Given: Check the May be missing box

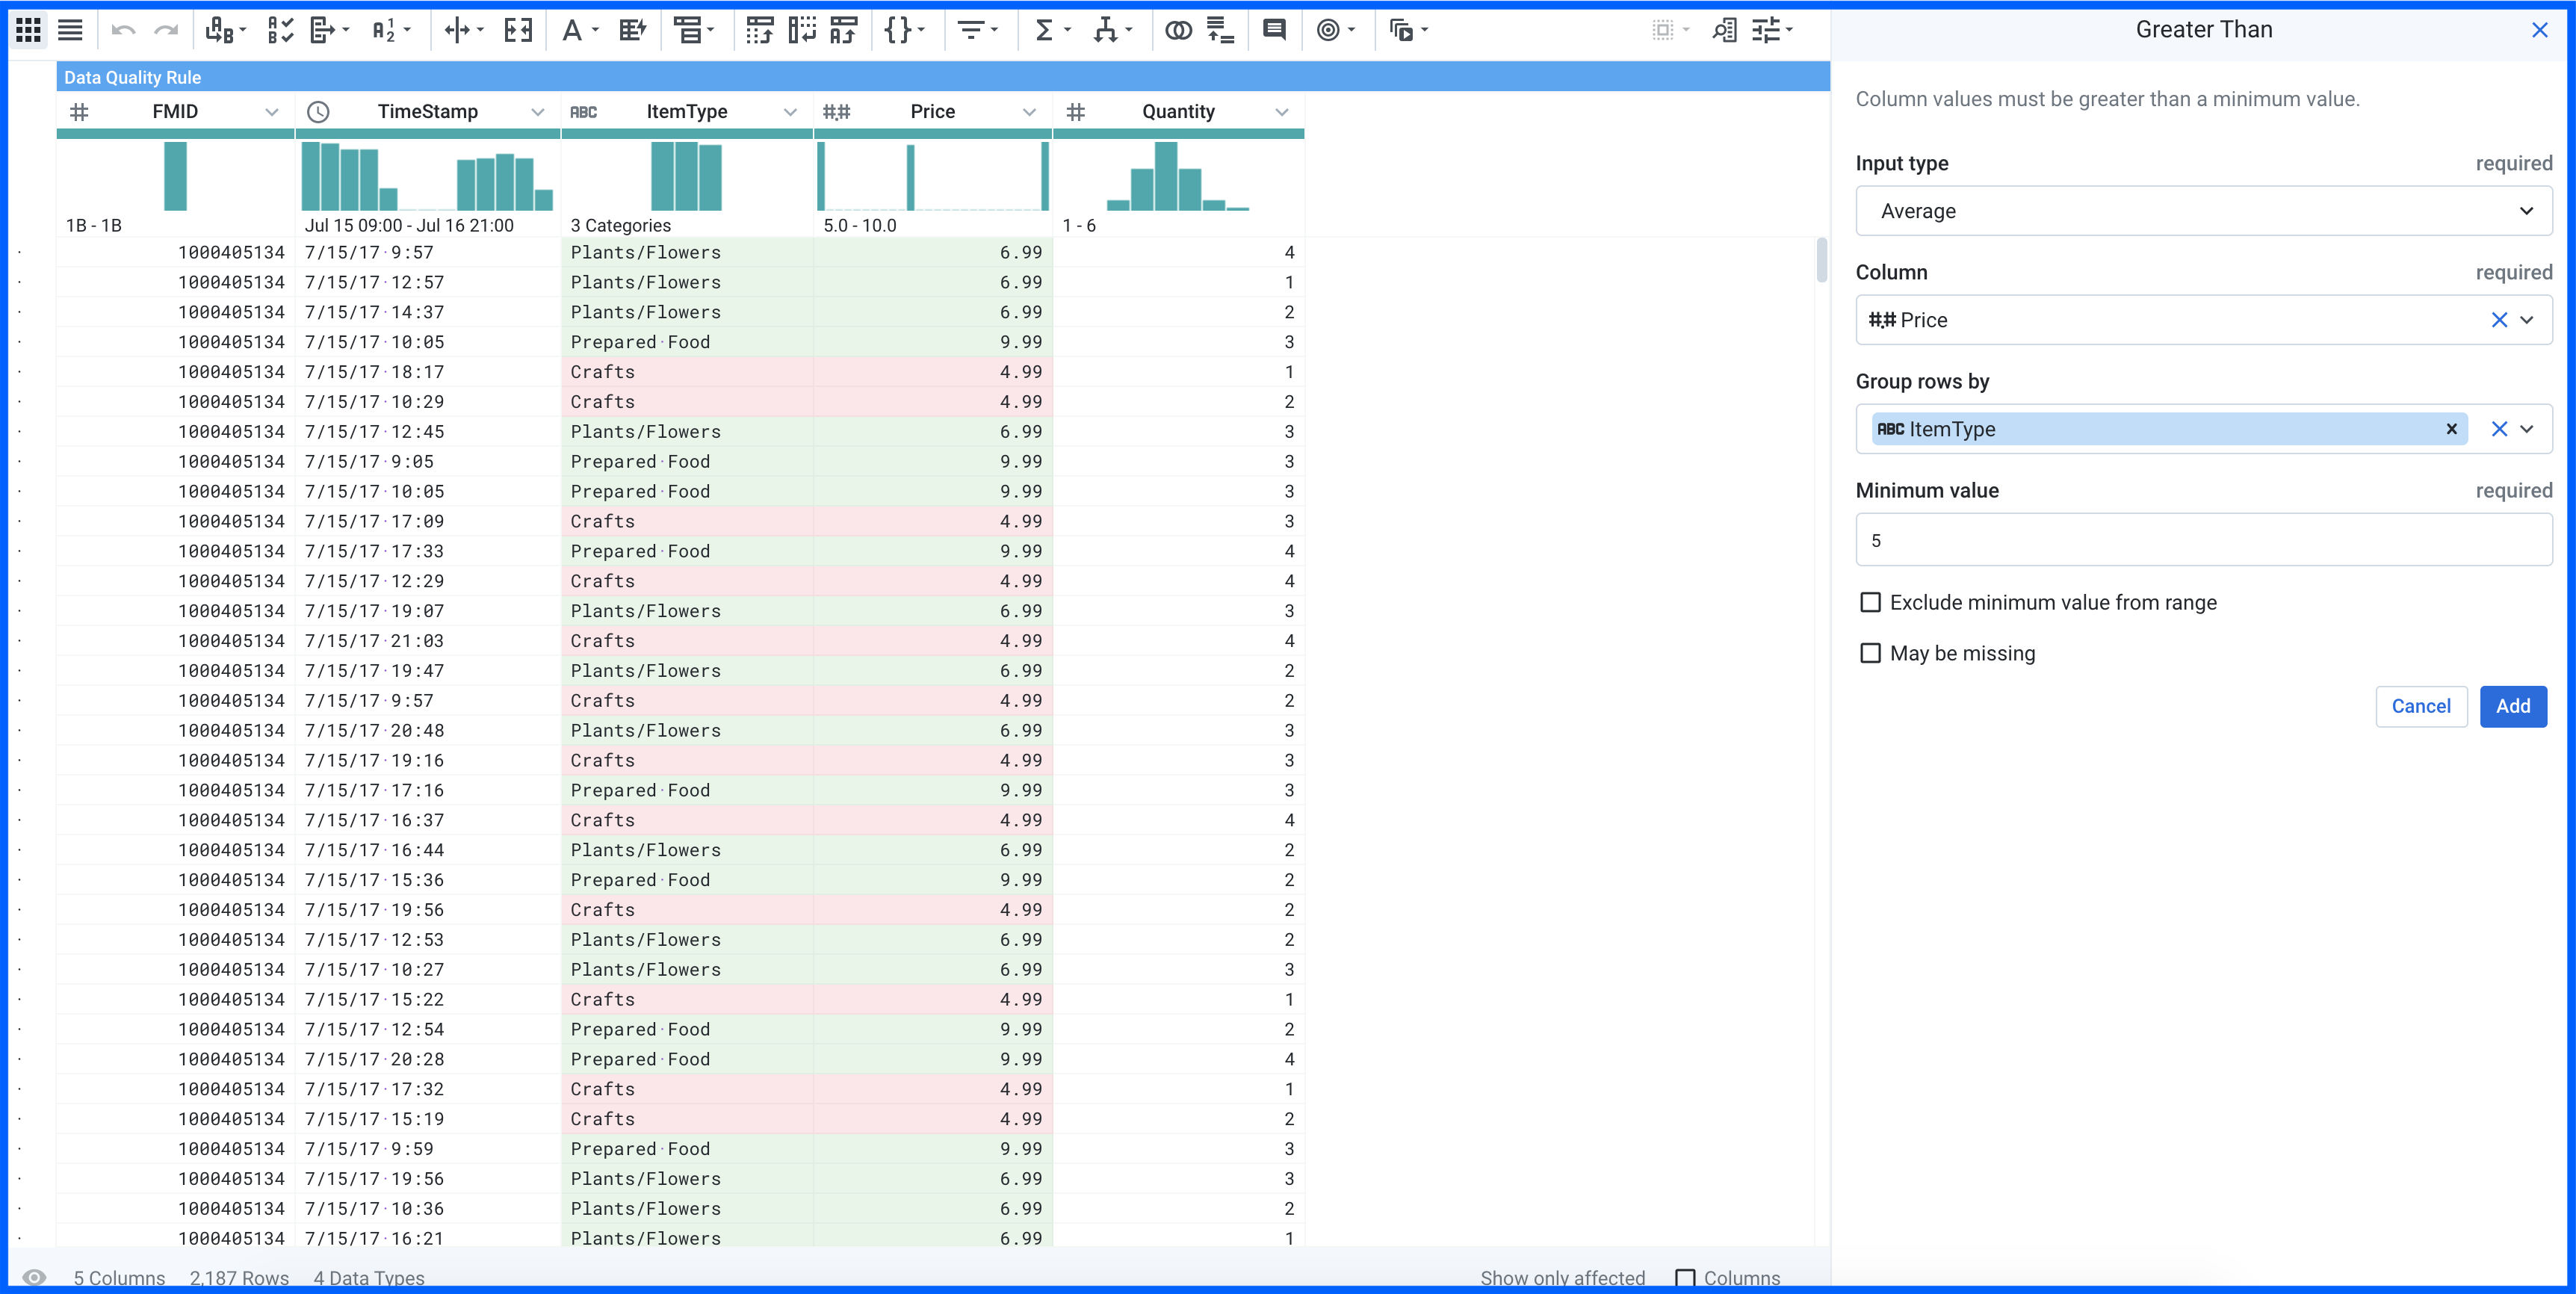Looking at the screenshot, I should point(1870,653).
